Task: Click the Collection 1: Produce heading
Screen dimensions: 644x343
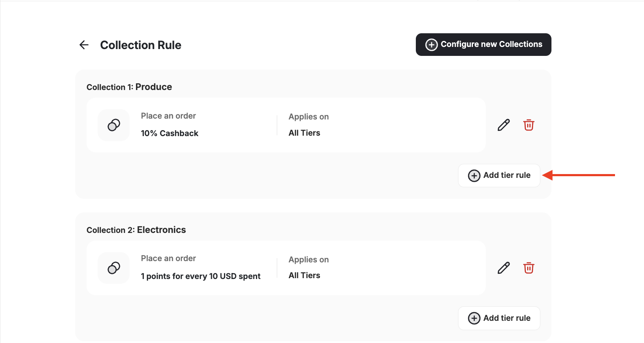Action: click(x=129, y=87)
